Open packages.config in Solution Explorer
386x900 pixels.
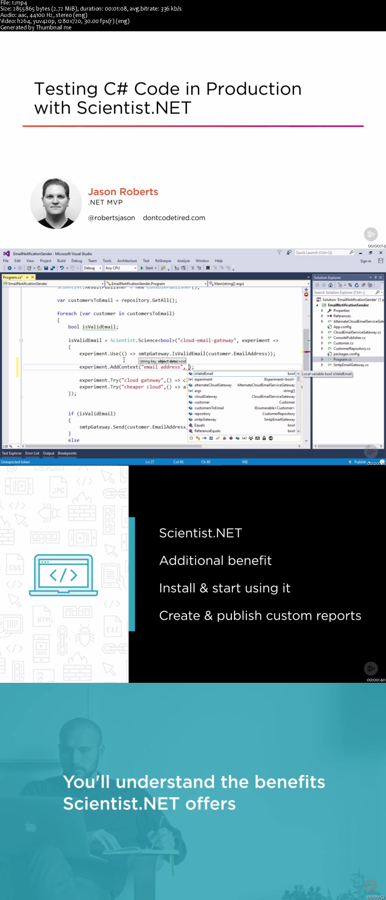pyautogui.click(x=346, y=354)
